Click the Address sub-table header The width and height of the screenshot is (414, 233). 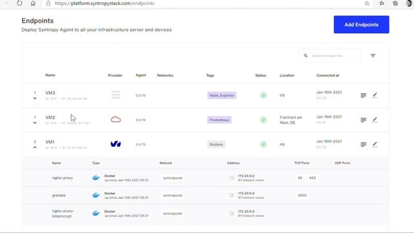233,163
